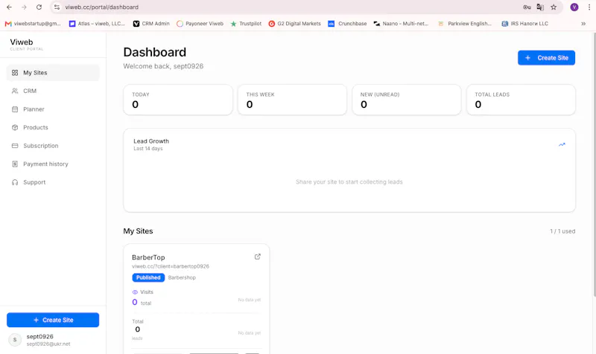Open the Gmail viwebstartup bookmark
Viewport: 596px width, 354px height.
33,24
